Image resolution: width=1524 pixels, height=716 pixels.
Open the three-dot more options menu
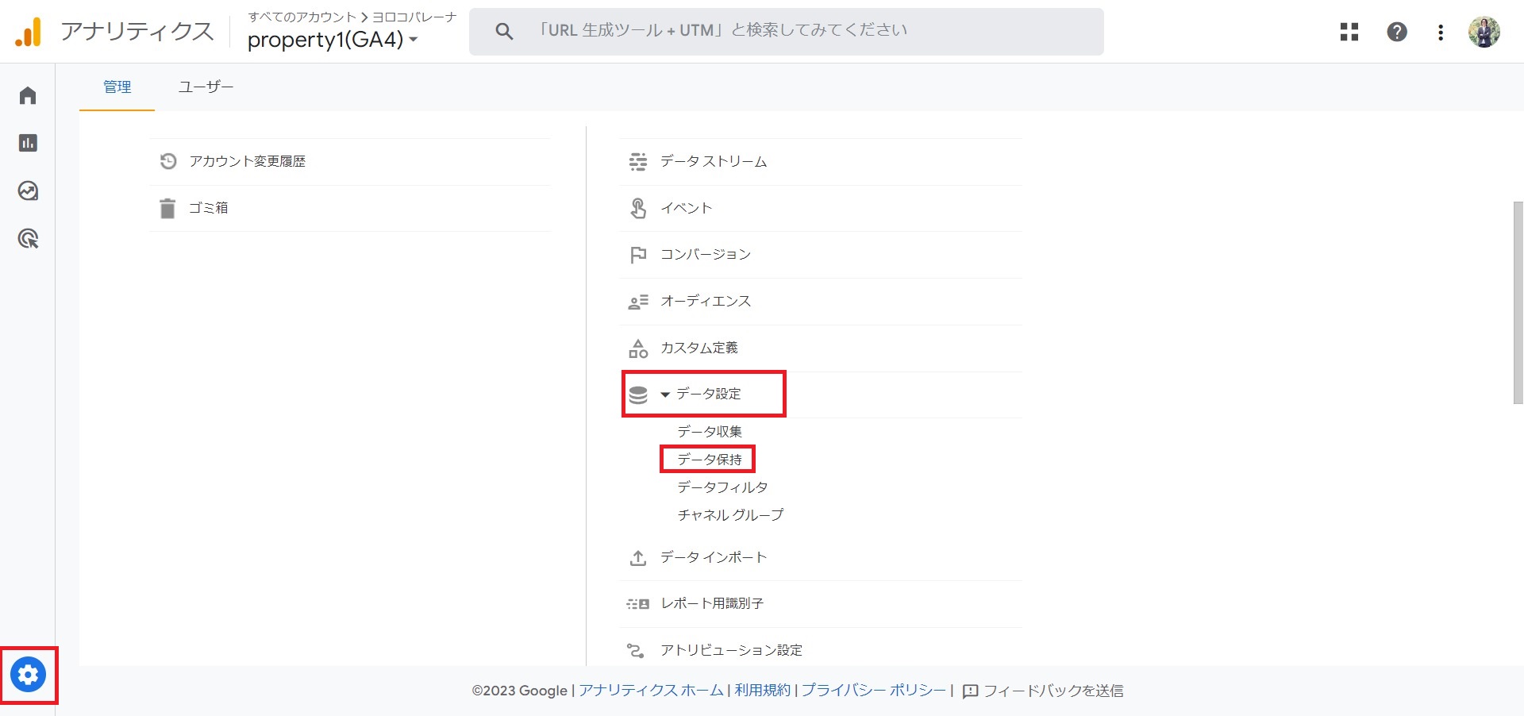tap(1440, 33)
